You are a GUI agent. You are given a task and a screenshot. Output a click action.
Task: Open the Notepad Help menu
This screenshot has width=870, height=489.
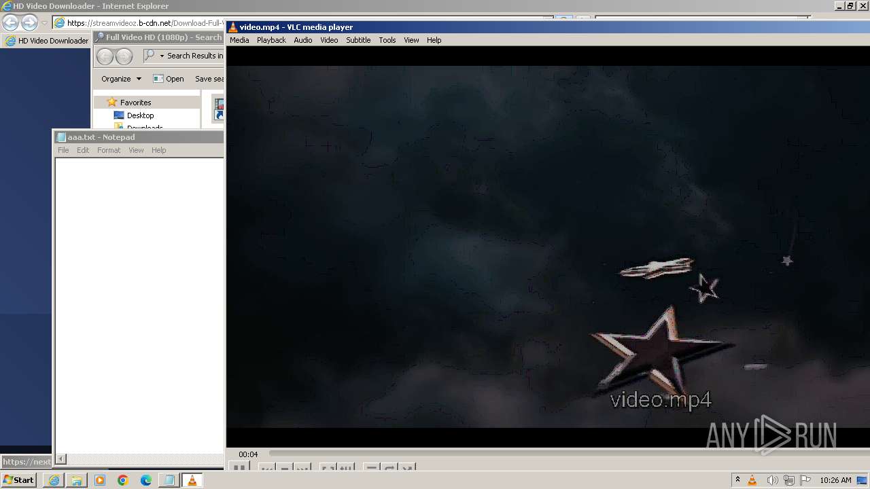tap(158, 150)
